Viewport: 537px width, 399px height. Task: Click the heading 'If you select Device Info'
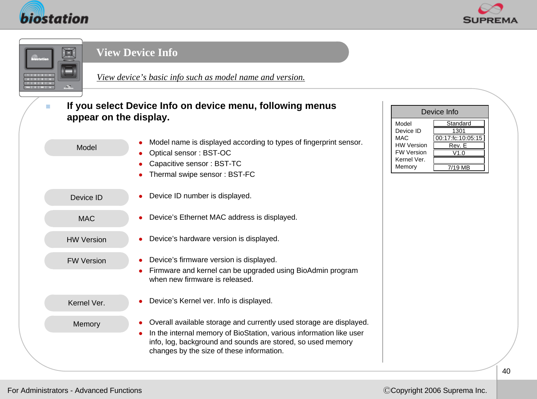tap(202, 111)
